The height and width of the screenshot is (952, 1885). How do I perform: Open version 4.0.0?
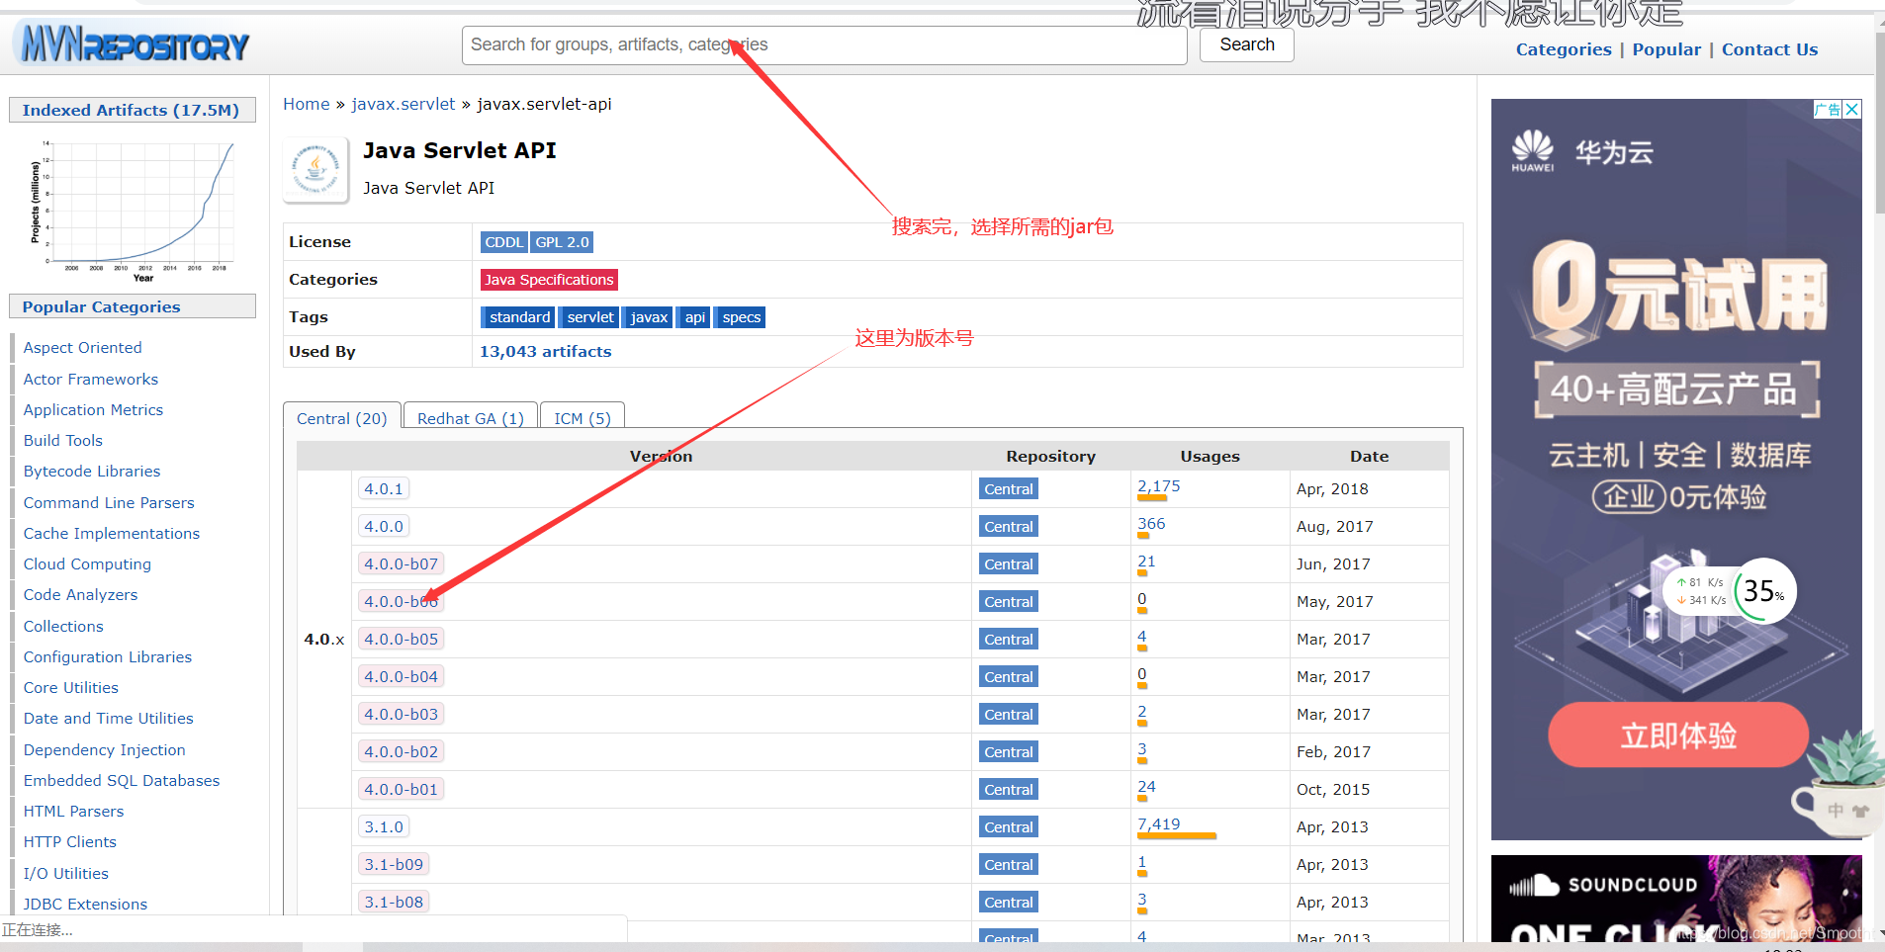384,526
